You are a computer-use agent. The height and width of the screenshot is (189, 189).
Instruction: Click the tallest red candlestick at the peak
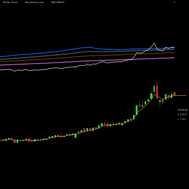click(157, 92)
